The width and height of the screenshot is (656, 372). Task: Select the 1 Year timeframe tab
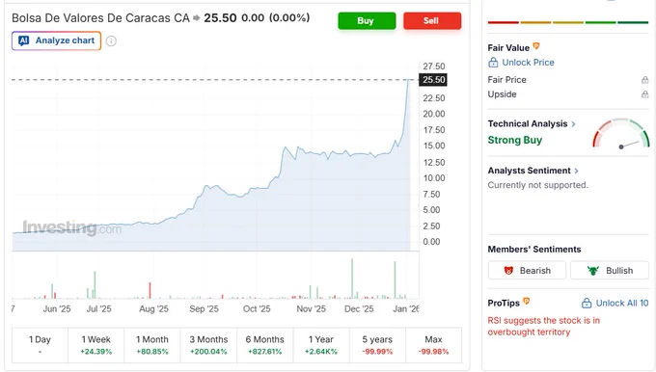(x=321, y=345)
